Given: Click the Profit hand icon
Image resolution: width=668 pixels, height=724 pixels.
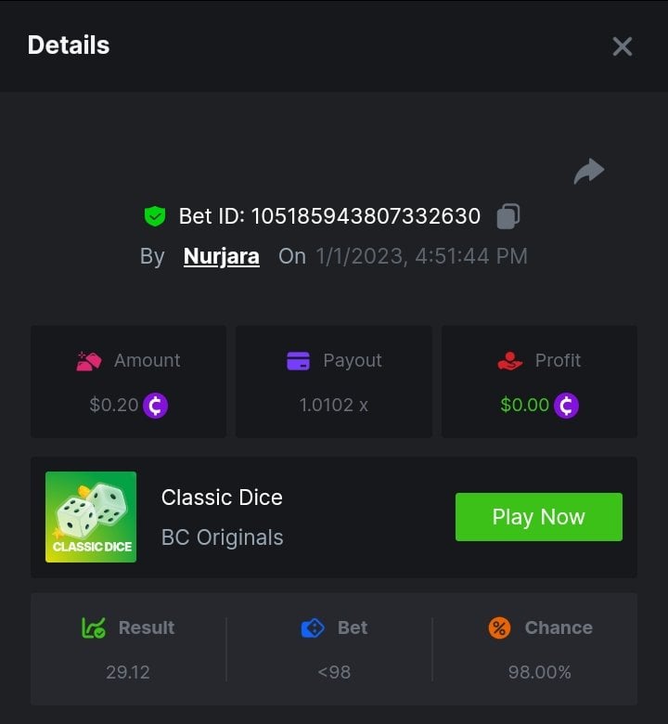Looking at the screenshot, I should click(x=510, y=361).
